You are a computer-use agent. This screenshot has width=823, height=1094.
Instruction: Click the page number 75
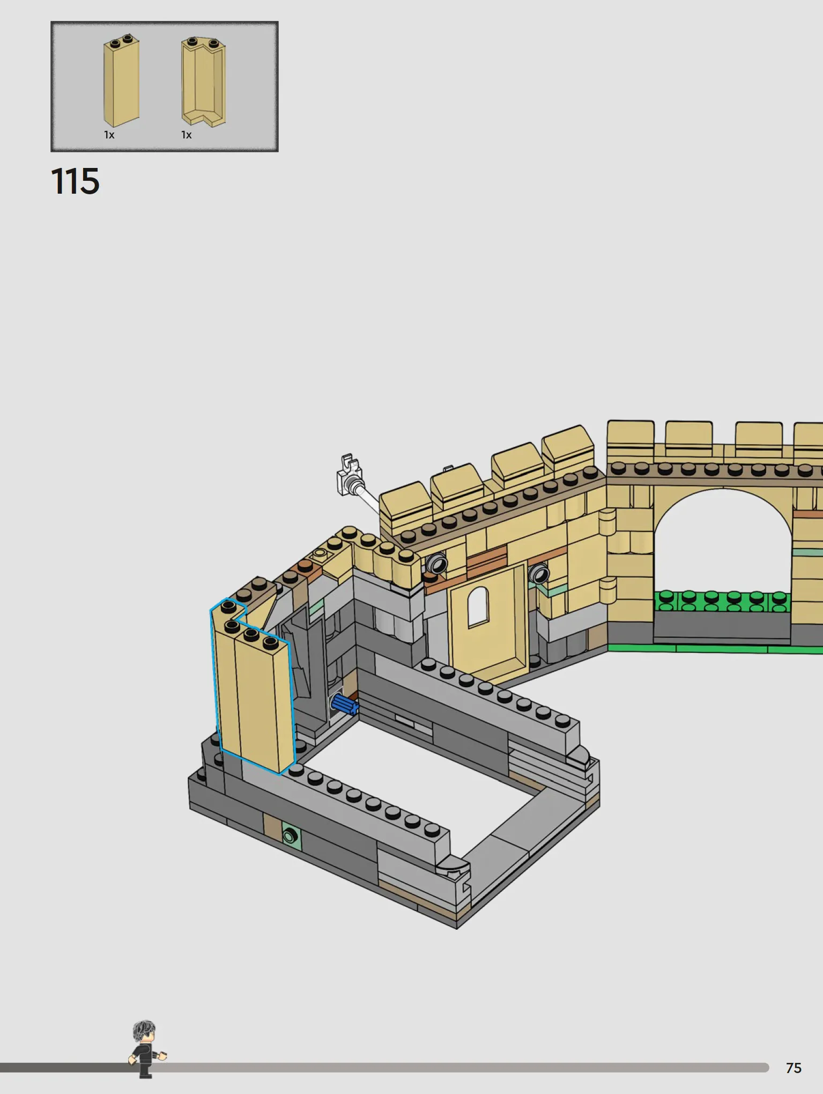point(794,1068)
